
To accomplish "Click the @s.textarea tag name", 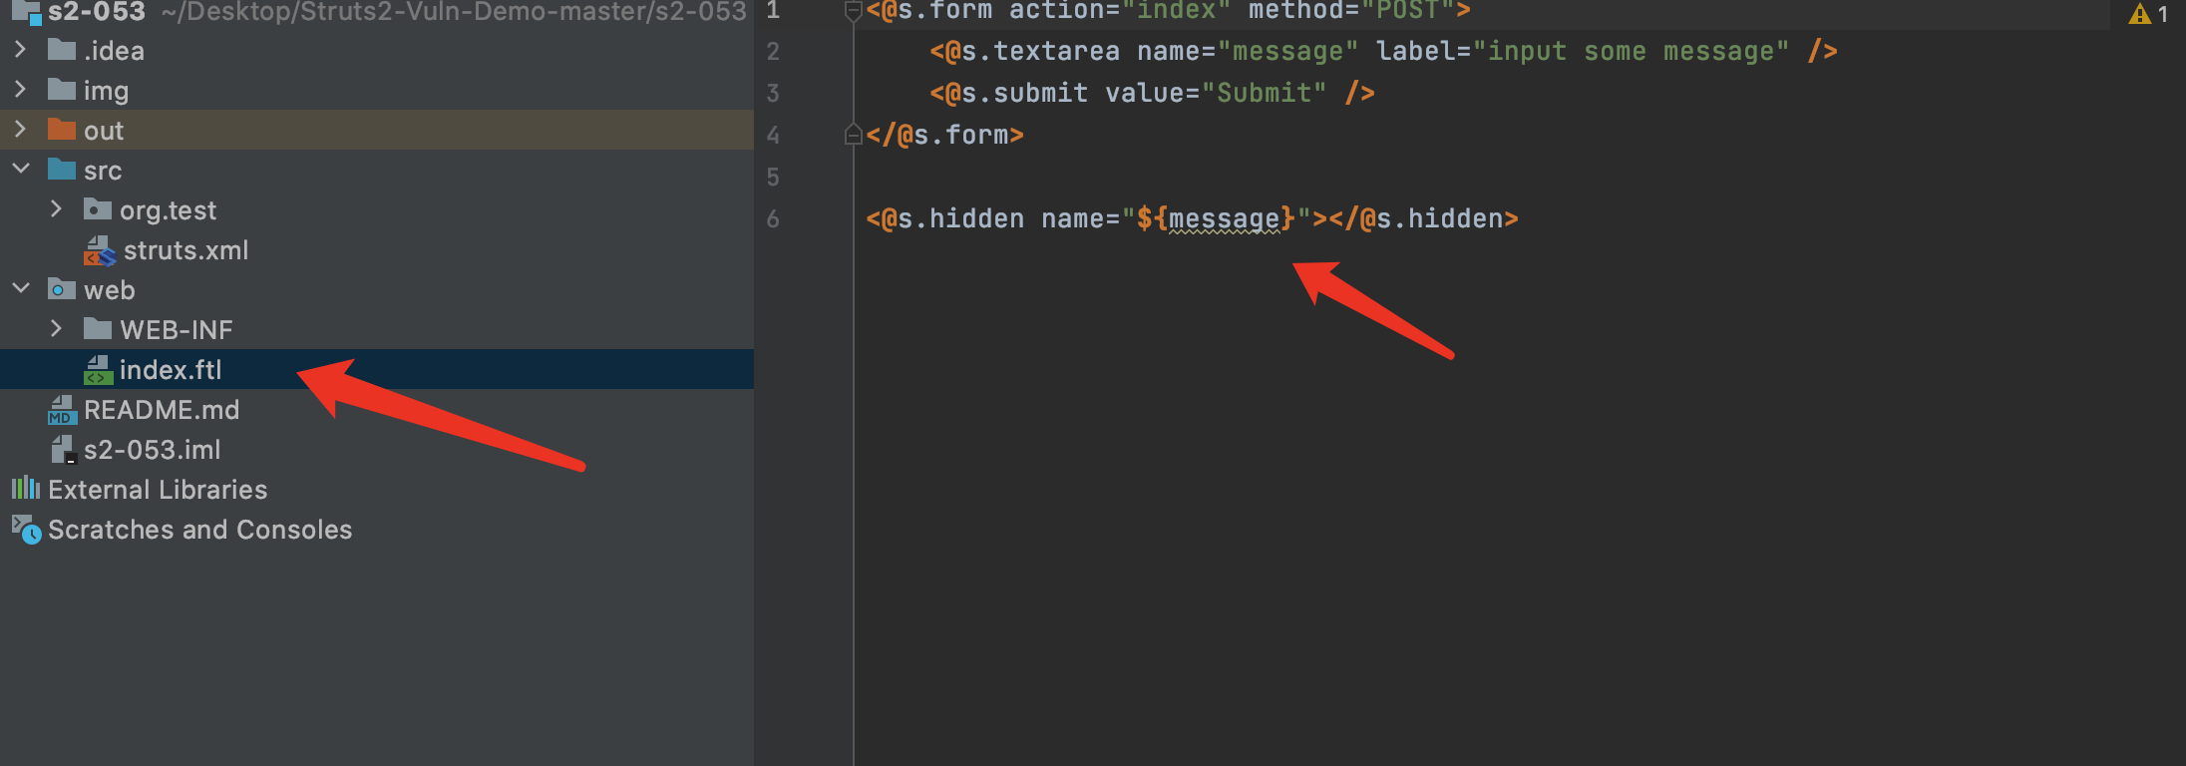I will tap(1032, 51).
